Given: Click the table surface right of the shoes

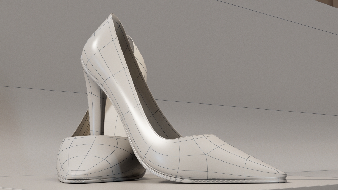Looking at the screenshot, I should 312,183.
